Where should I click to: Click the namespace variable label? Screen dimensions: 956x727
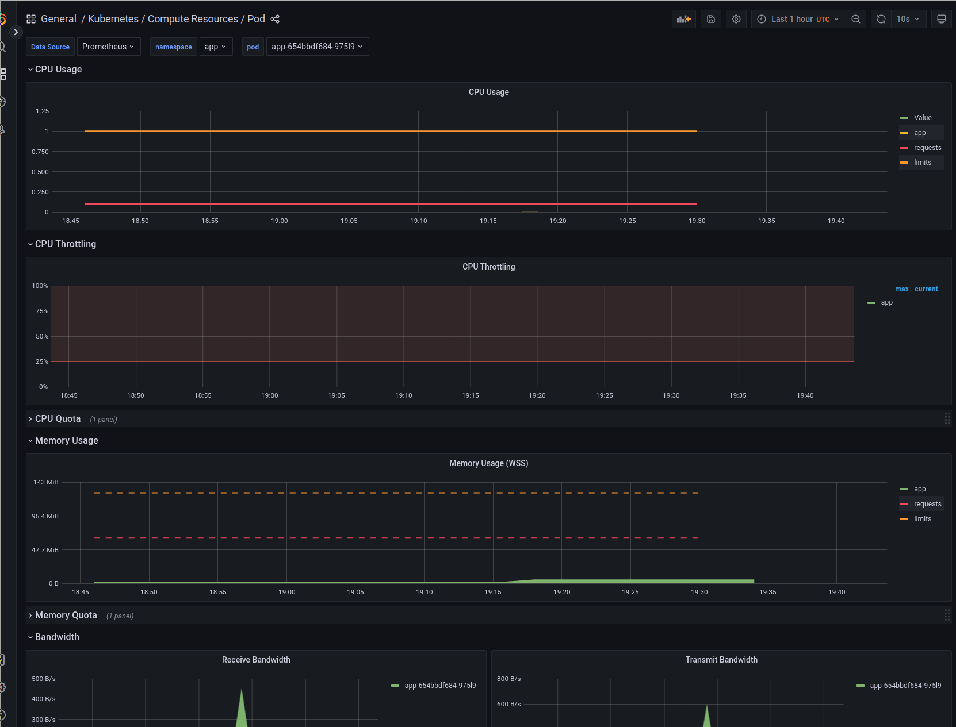(x=174, y=47)
